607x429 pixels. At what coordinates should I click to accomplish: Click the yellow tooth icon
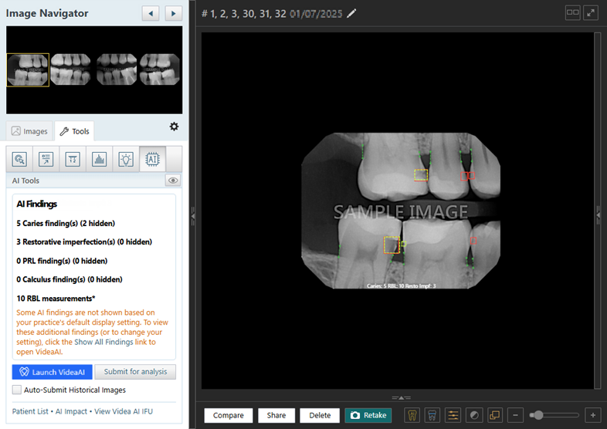pyautogui.click(x=412, y=415)
